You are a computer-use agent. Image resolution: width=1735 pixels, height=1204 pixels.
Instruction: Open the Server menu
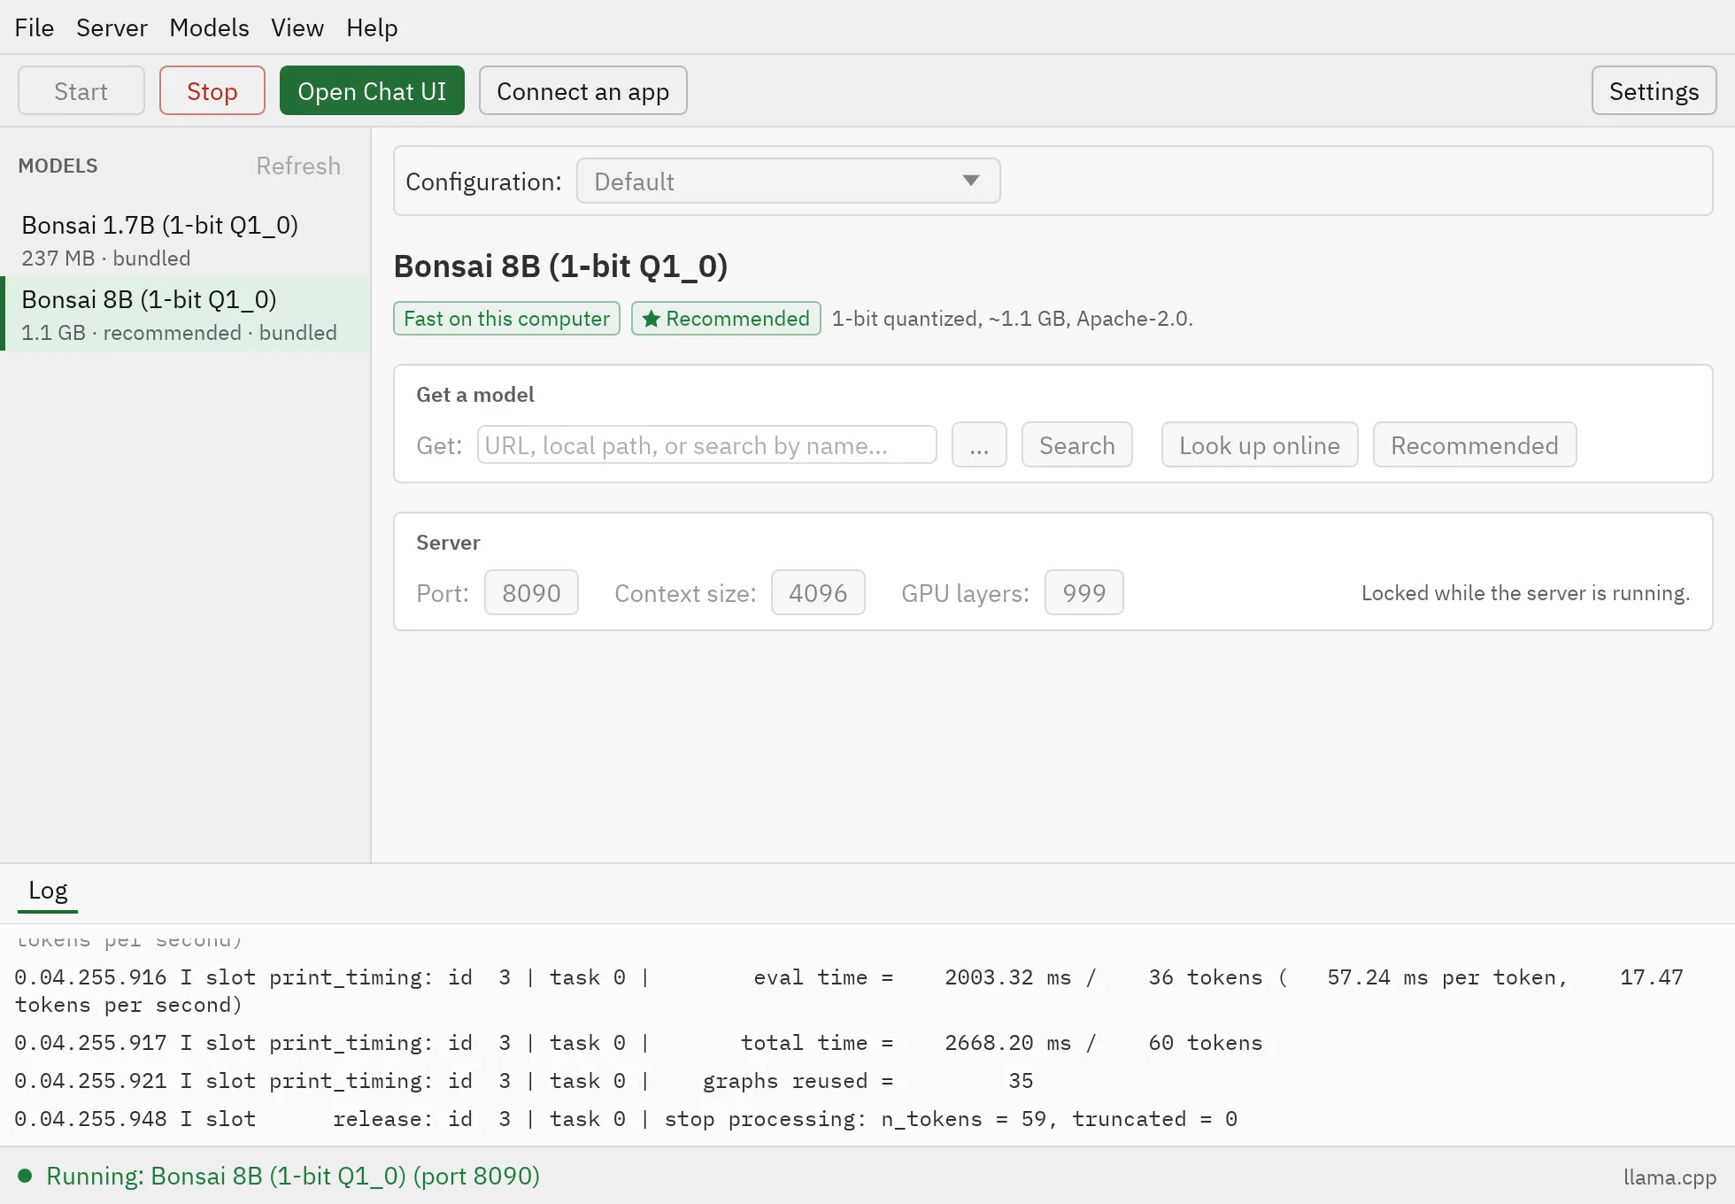[x=112, y=27]
